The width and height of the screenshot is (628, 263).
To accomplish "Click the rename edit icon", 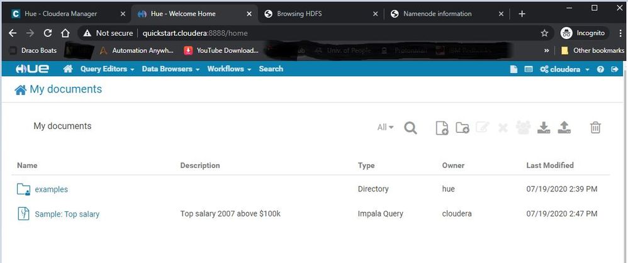I will [482, 128].
